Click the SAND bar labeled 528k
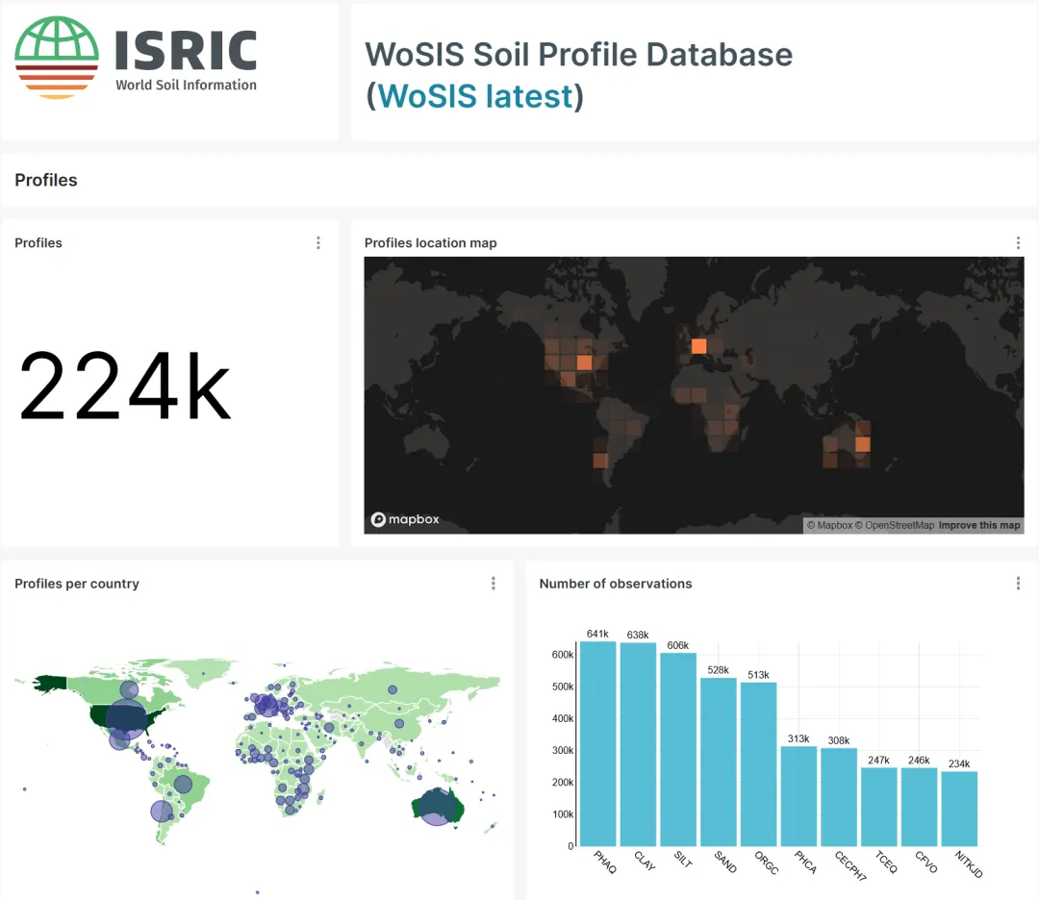1039x900 pixels. click(x=719, y=762)
